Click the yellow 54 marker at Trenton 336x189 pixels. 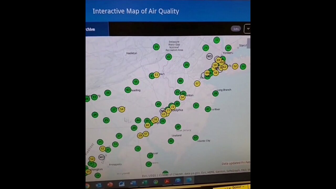[x=182, y=97]
